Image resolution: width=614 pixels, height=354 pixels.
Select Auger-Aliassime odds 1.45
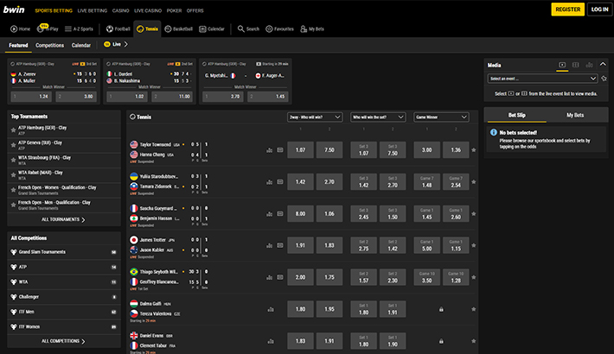pyautogui.click(x=268, y=96)
